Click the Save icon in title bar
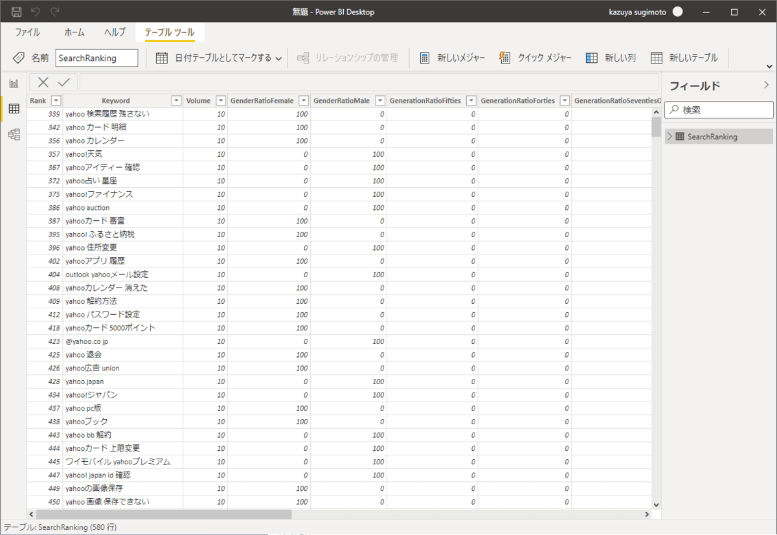 [x=17, y=12]
